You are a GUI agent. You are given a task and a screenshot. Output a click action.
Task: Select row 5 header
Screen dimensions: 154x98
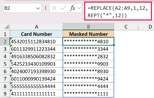(x=5, y=64)
